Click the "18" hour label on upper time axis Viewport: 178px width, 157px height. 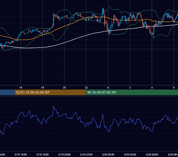pyautogui.click(x=42, y=88)
